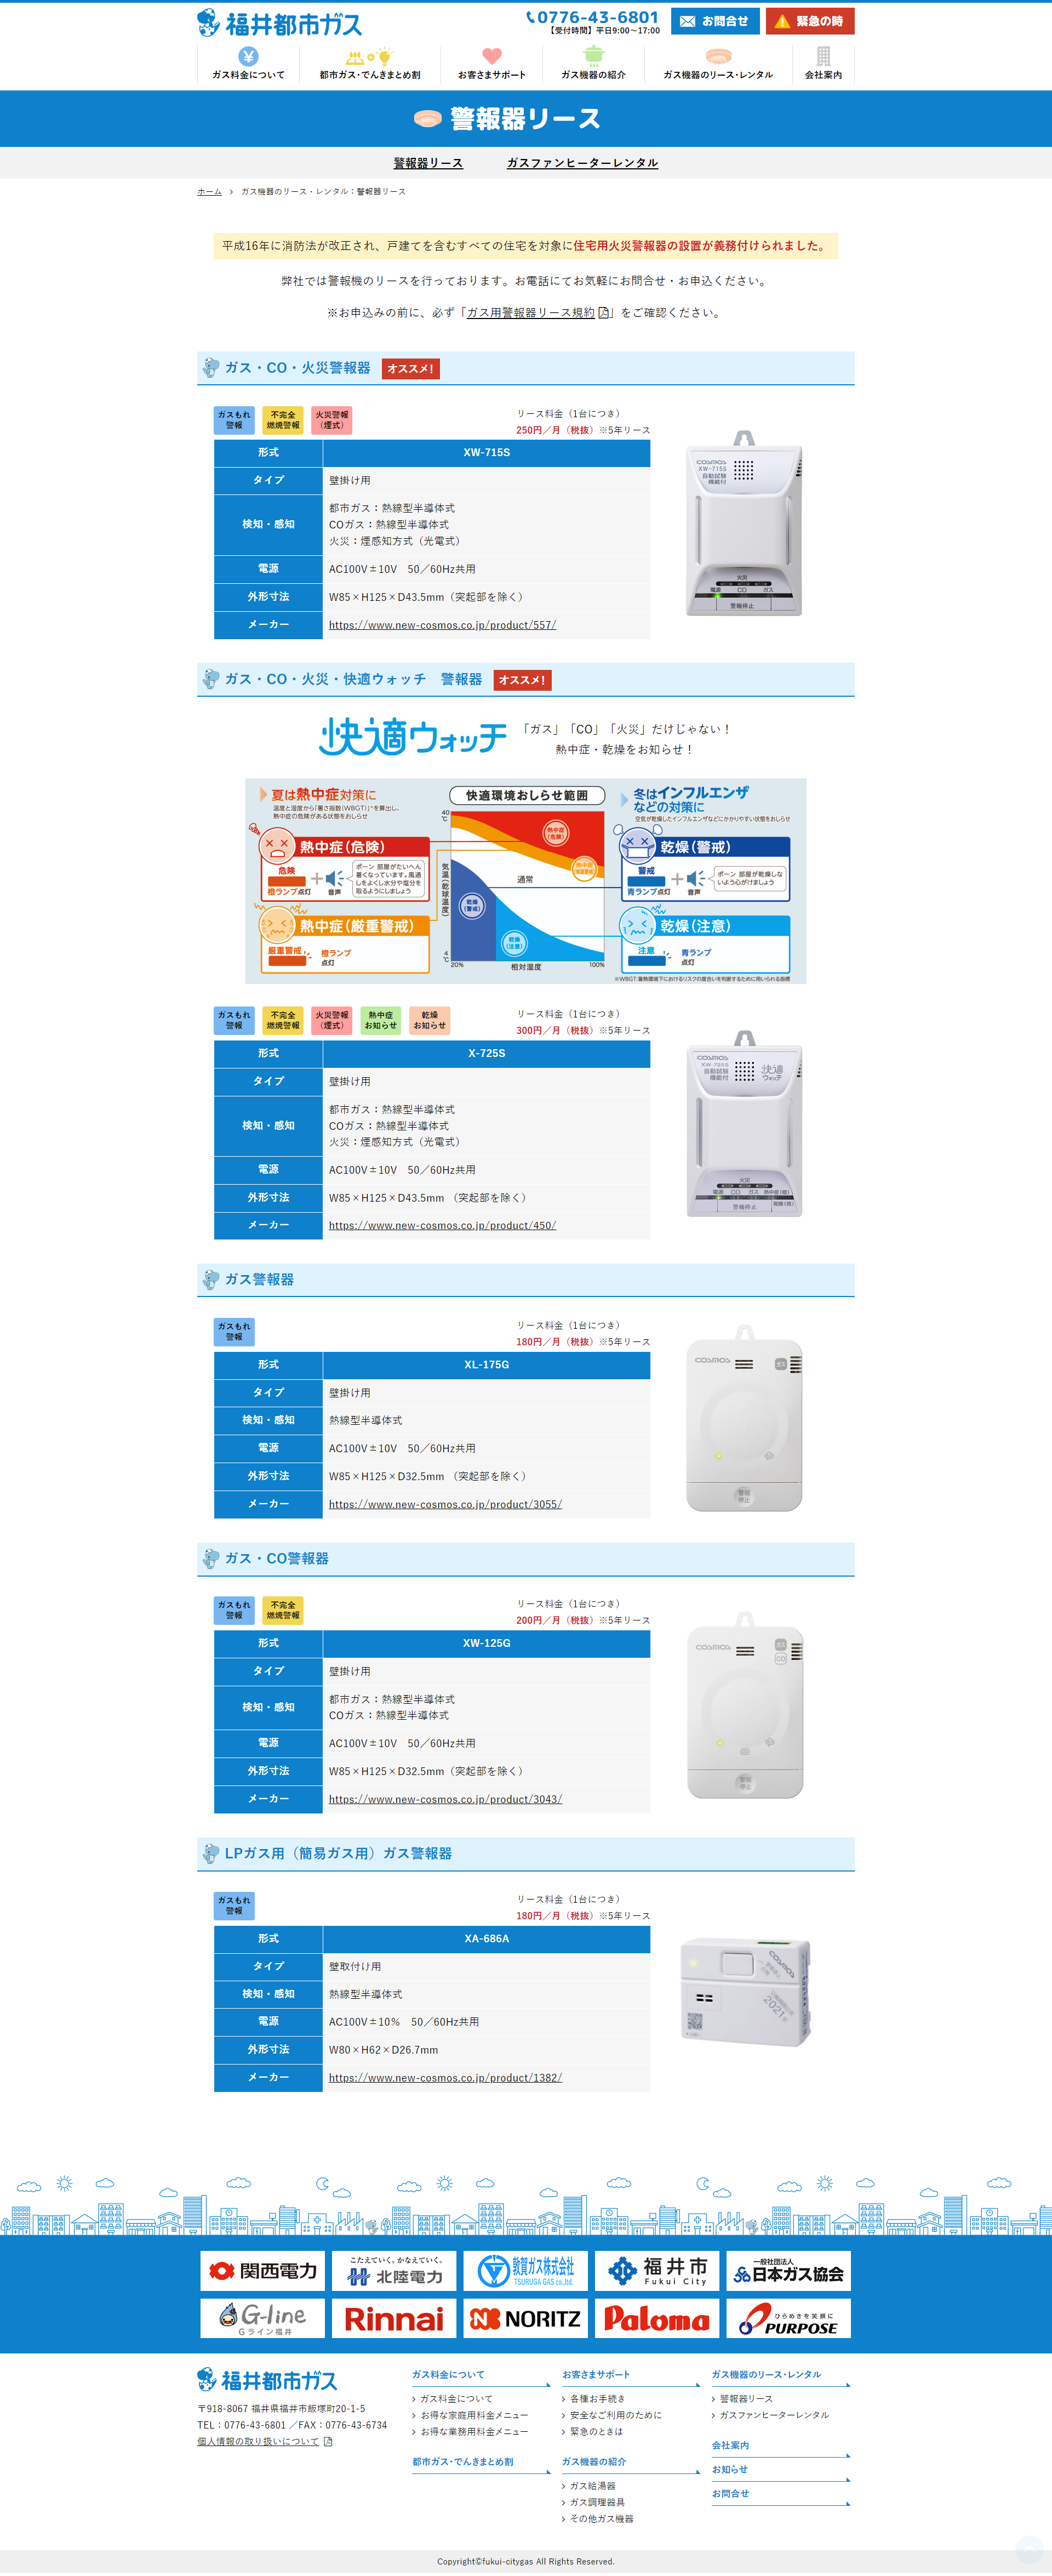Viewport: 1052px width, 2576px height.
Task: Open footer link 個人情報の取り扱いについて
Action: tap(265, 2441)
